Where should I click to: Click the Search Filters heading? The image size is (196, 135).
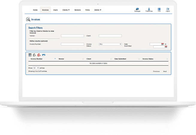35,28
